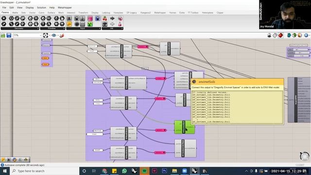311x175 pixels.
Task: Click the Type here to search box
Action: pos(44,171)
